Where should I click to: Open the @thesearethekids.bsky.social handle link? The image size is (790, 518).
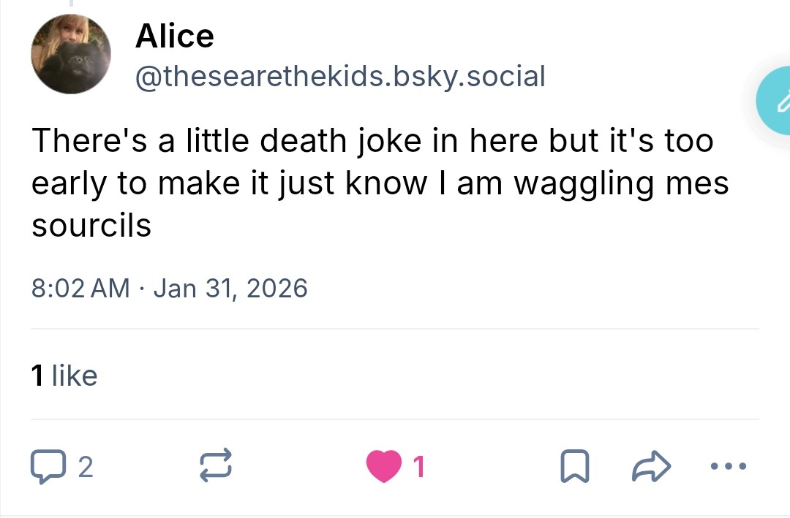pos(340,75)
